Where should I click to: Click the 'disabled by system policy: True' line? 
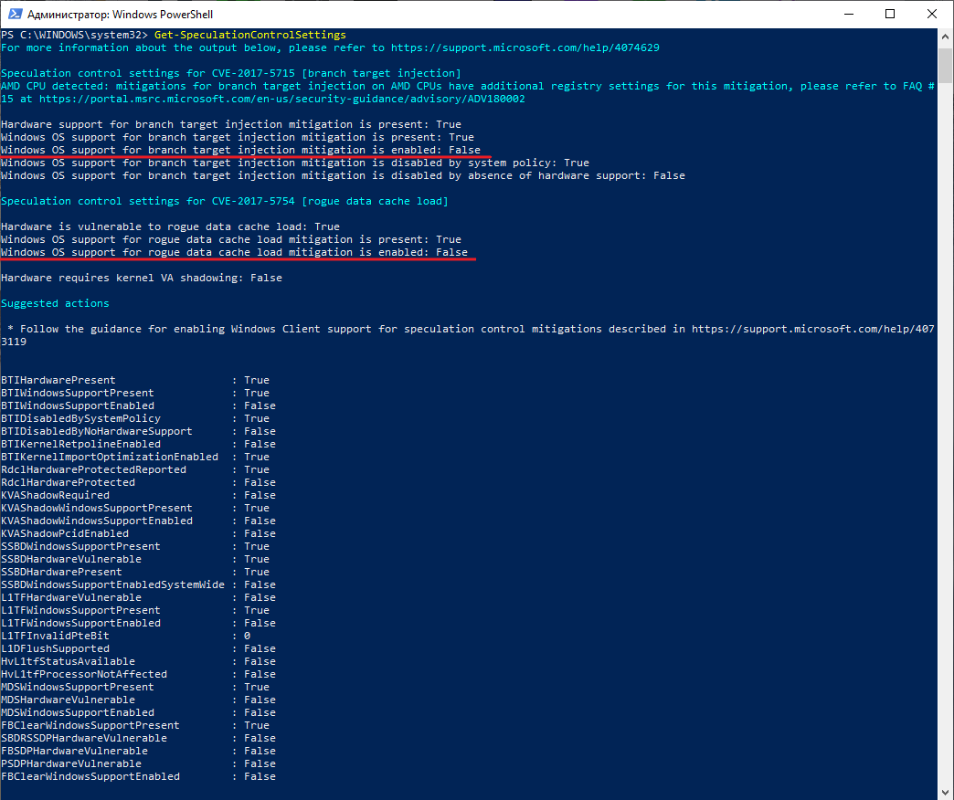tap(295, 163)
